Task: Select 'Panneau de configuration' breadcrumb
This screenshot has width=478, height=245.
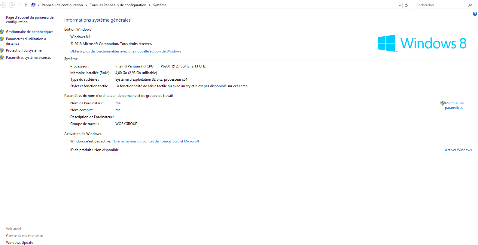Action: 62,5
